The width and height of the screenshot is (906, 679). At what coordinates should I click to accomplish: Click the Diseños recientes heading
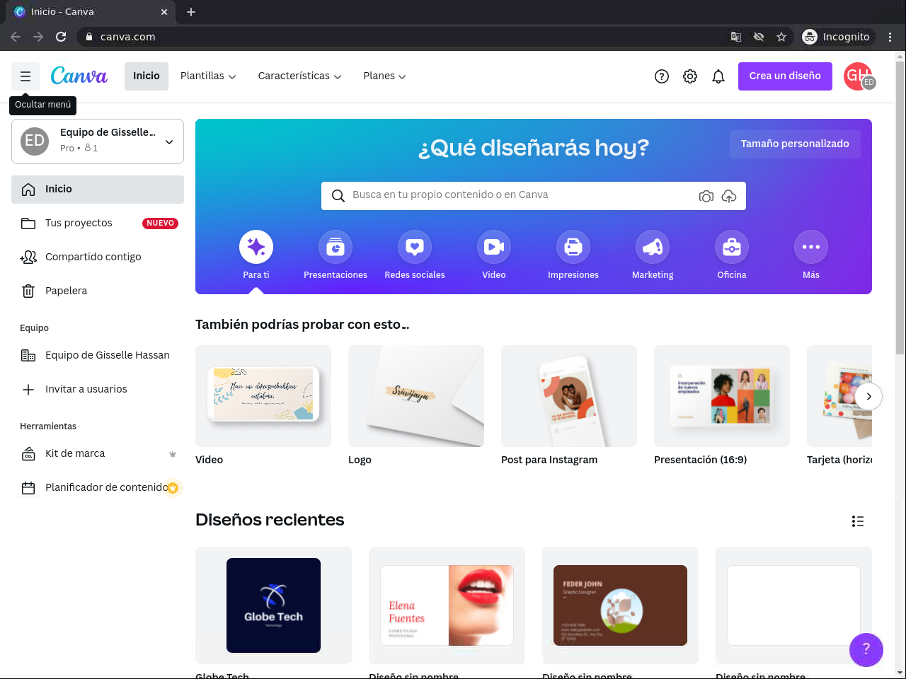pyautogui.click(x=270, y=520)
